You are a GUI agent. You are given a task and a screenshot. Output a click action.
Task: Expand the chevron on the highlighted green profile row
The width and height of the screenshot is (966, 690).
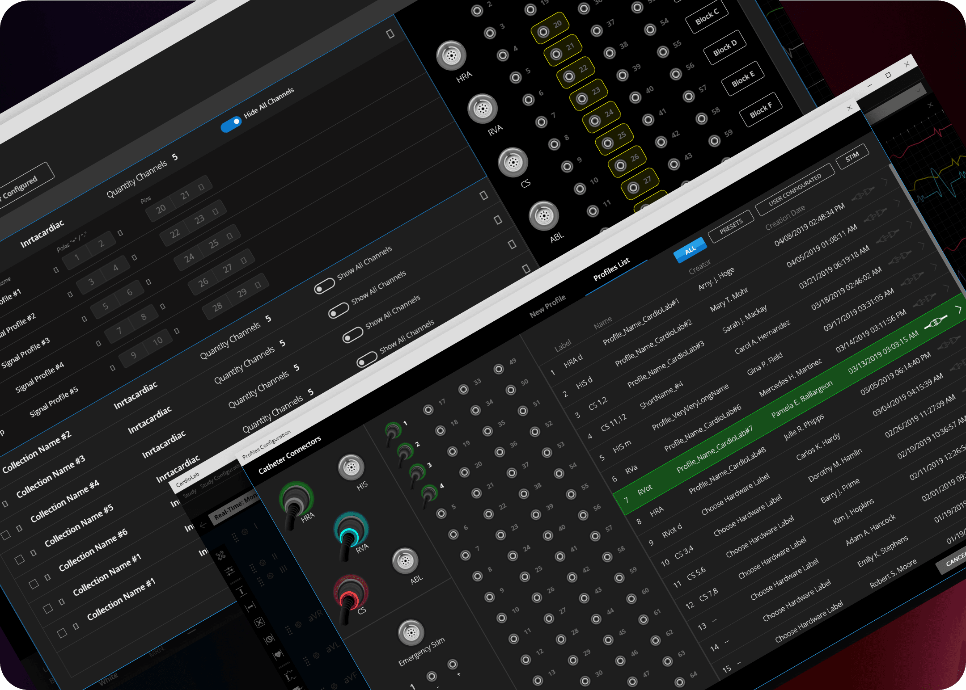958,309
